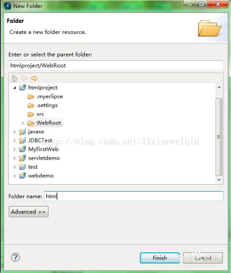Select the .settings folder label
Screen dimensions: 231x273
tap(47, 105)
